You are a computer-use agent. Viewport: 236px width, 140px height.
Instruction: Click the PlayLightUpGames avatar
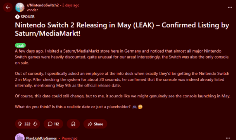tap(20, 137)
